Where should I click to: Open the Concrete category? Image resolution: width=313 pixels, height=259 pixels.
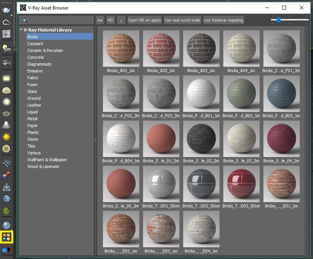pos(36,57)
